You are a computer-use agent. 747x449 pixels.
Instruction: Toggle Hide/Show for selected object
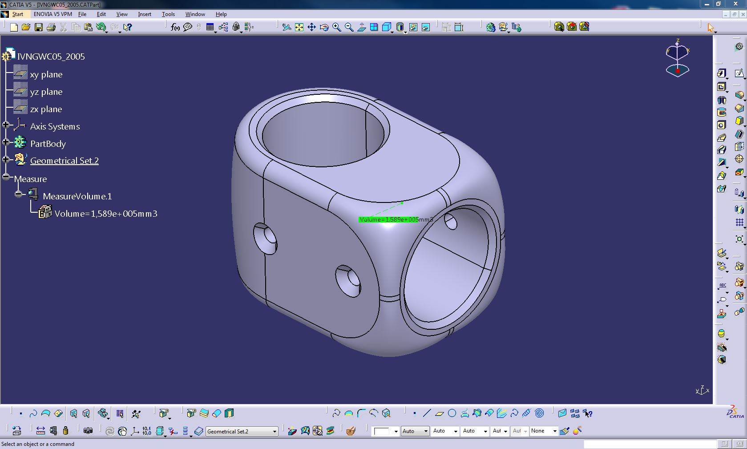point(413,28)
